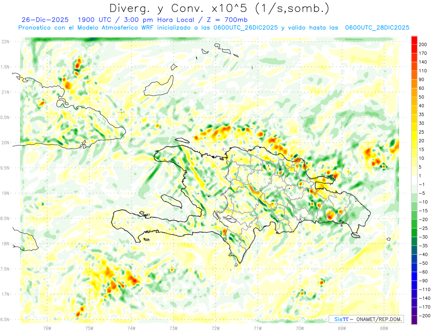This screenshot has height=333, width=431.
Task: Click the colorbar label positive '110'
Action: coord(423,71)
